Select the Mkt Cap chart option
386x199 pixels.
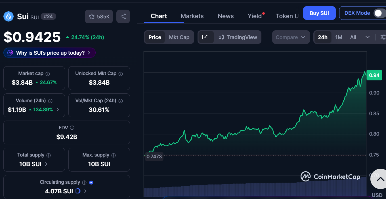click(x=179, y=37)
